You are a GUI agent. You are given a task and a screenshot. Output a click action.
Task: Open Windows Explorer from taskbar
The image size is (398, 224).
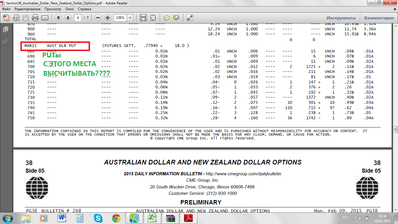[26, 218]
